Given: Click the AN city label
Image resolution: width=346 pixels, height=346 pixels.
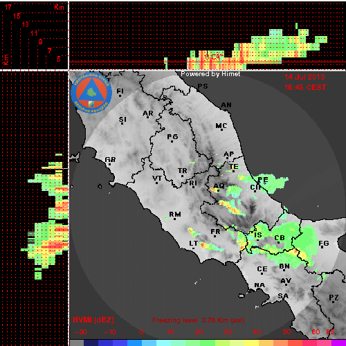Looking at the screenshot, I should [x=226, y=105].
